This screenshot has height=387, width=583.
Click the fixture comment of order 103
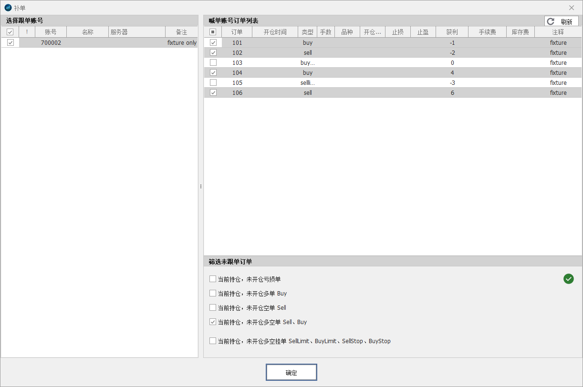point(558,62)
